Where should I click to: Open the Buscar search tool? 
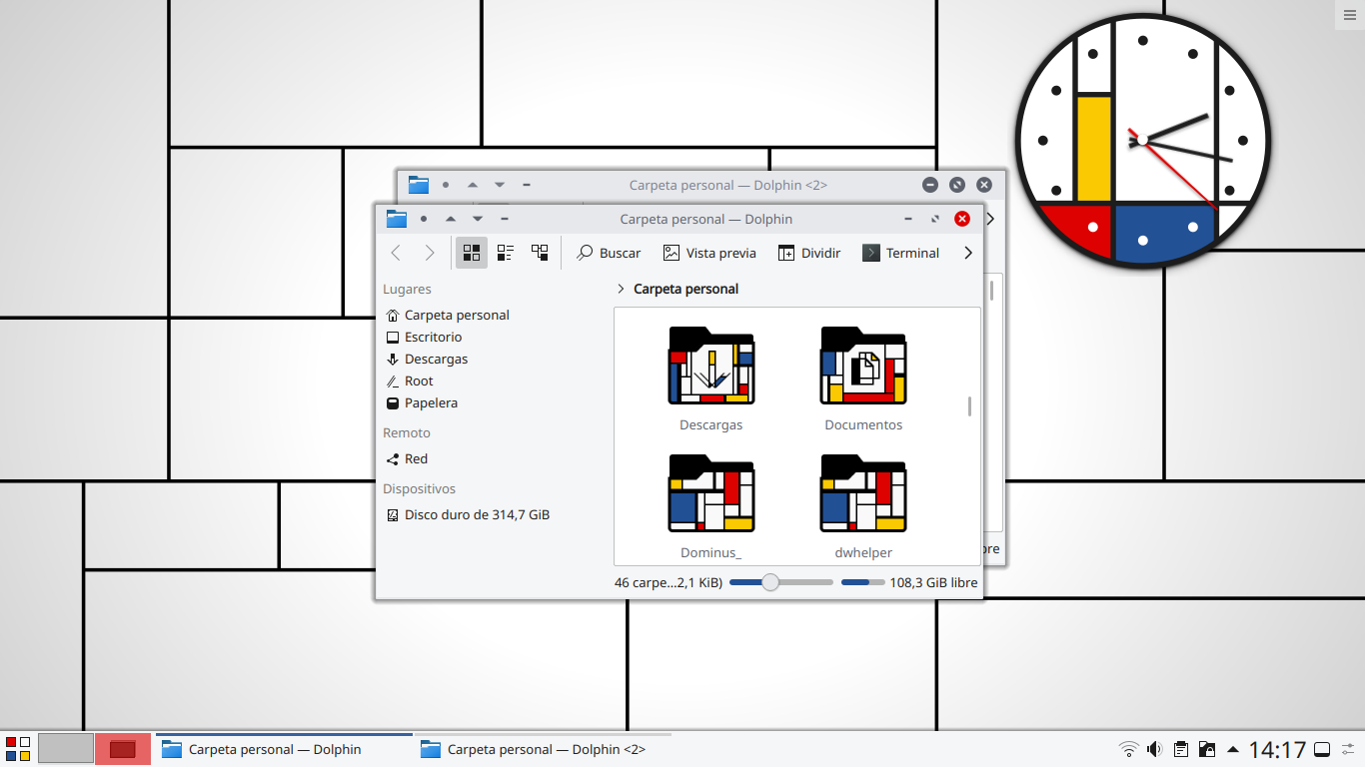[609, 253]
